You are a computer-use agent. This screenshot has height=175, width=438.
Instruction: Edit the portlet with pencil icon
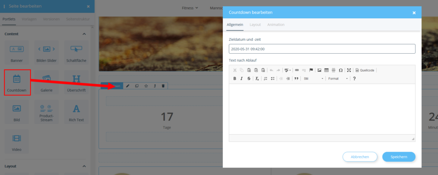click(127, 86)
